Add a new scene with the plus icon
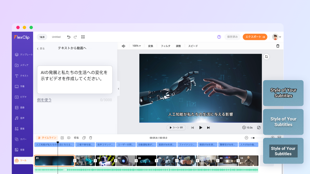 coord(62,138)
